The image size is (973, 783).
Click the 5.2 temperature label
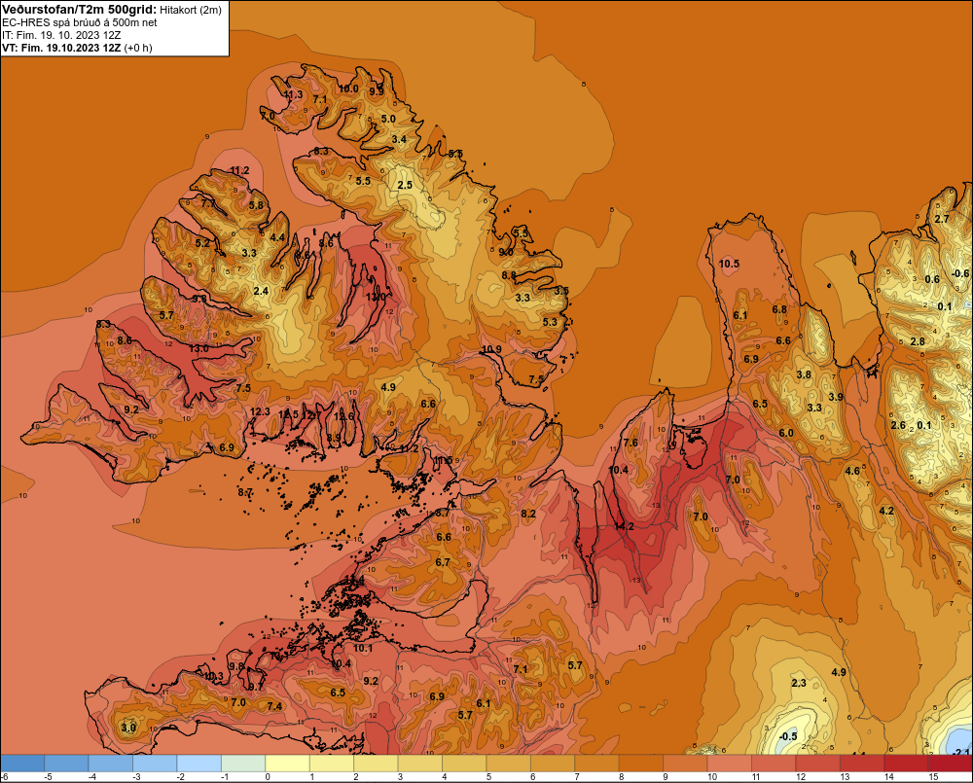pyautogui.click(x=203, y=243)
